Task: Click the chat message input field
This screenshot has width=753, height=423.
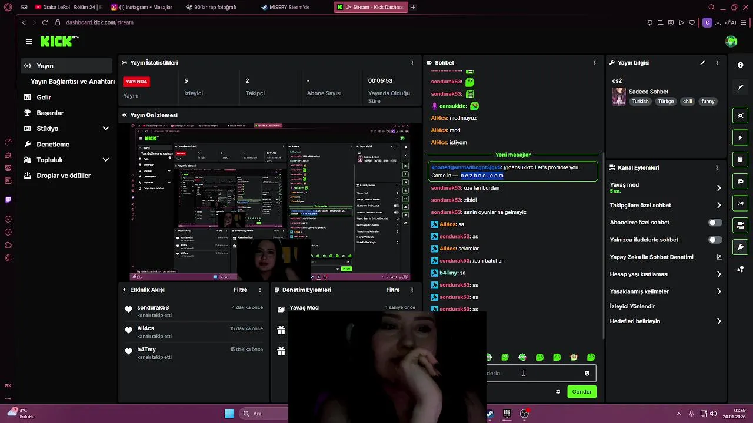Action: click(x=541, y=373)
